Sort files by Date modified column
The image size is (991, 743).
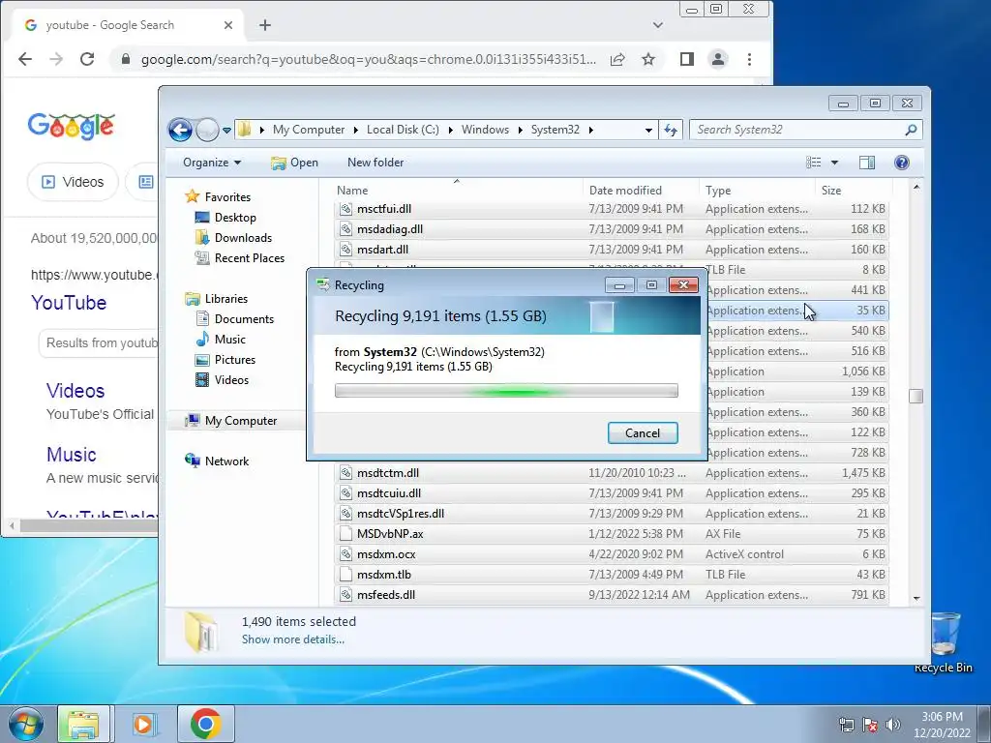[641, 191]
